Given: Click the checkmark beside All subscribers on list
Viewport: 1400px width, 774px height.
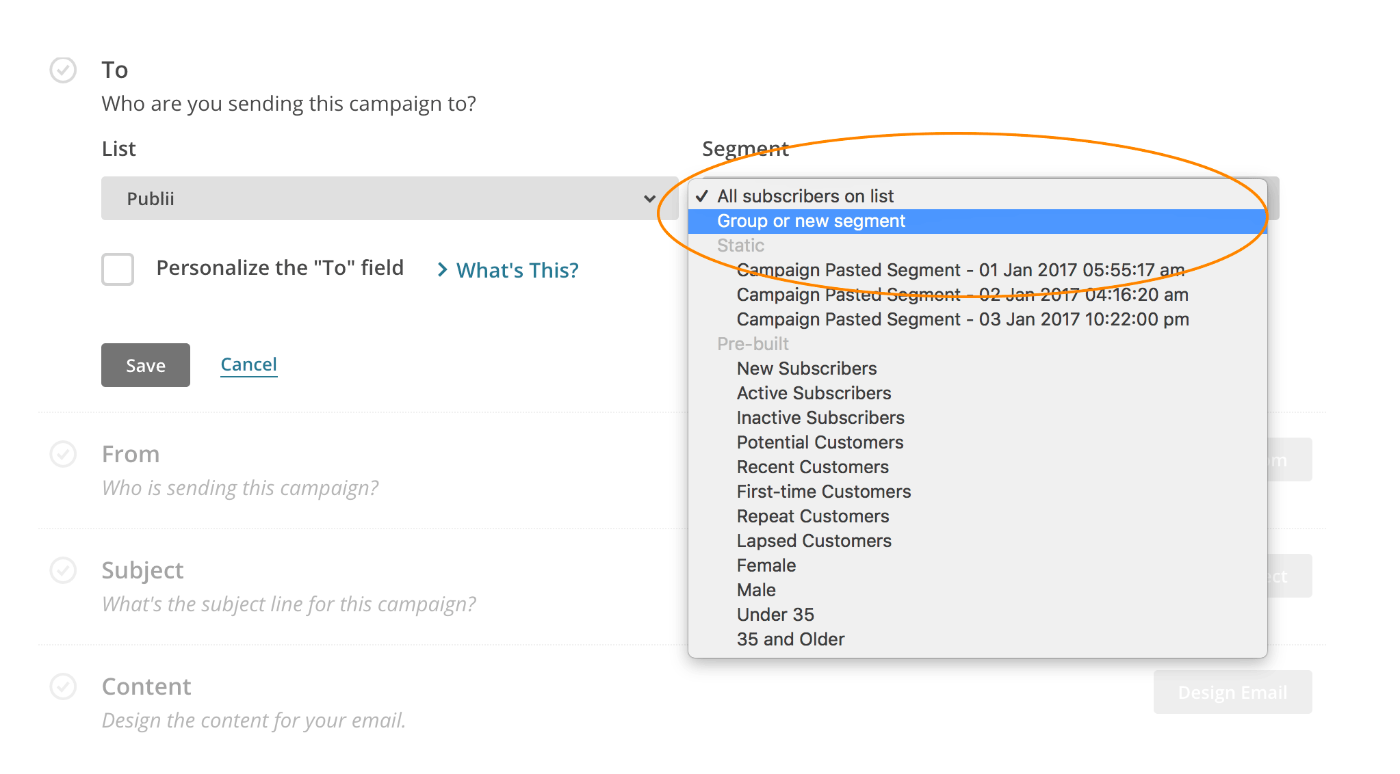Looking at the screenshot, I should pos(702,196).
